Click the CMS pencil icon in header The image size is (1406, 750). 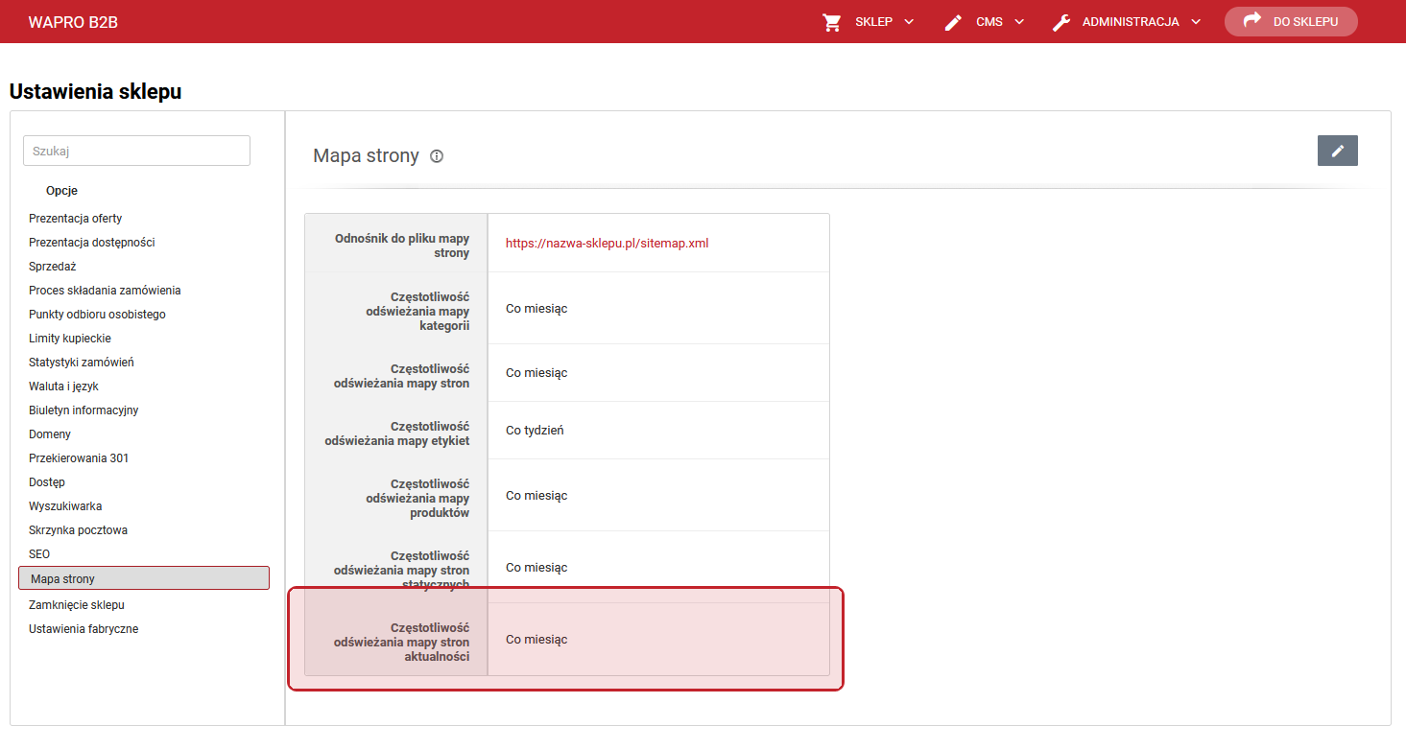953,22
